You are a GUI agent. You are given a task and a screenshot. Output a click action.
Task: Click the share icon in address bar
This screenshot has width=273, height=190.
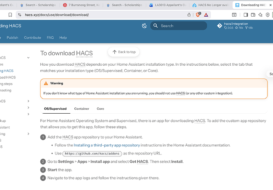pyautogui.click(x=189, y=15)
